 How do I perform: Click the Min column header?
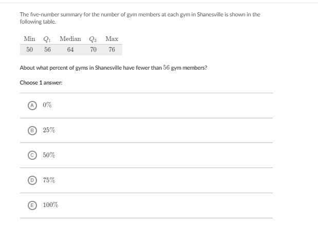point(29,39)
